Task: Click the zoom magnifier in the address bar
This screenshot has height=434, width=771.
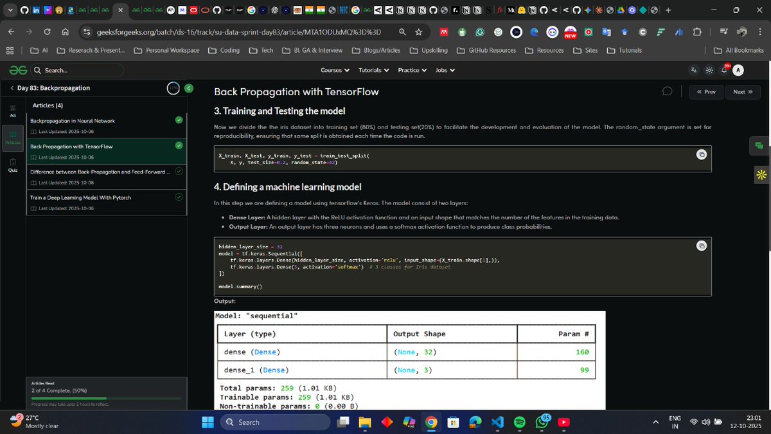Action: pos(402,32)
